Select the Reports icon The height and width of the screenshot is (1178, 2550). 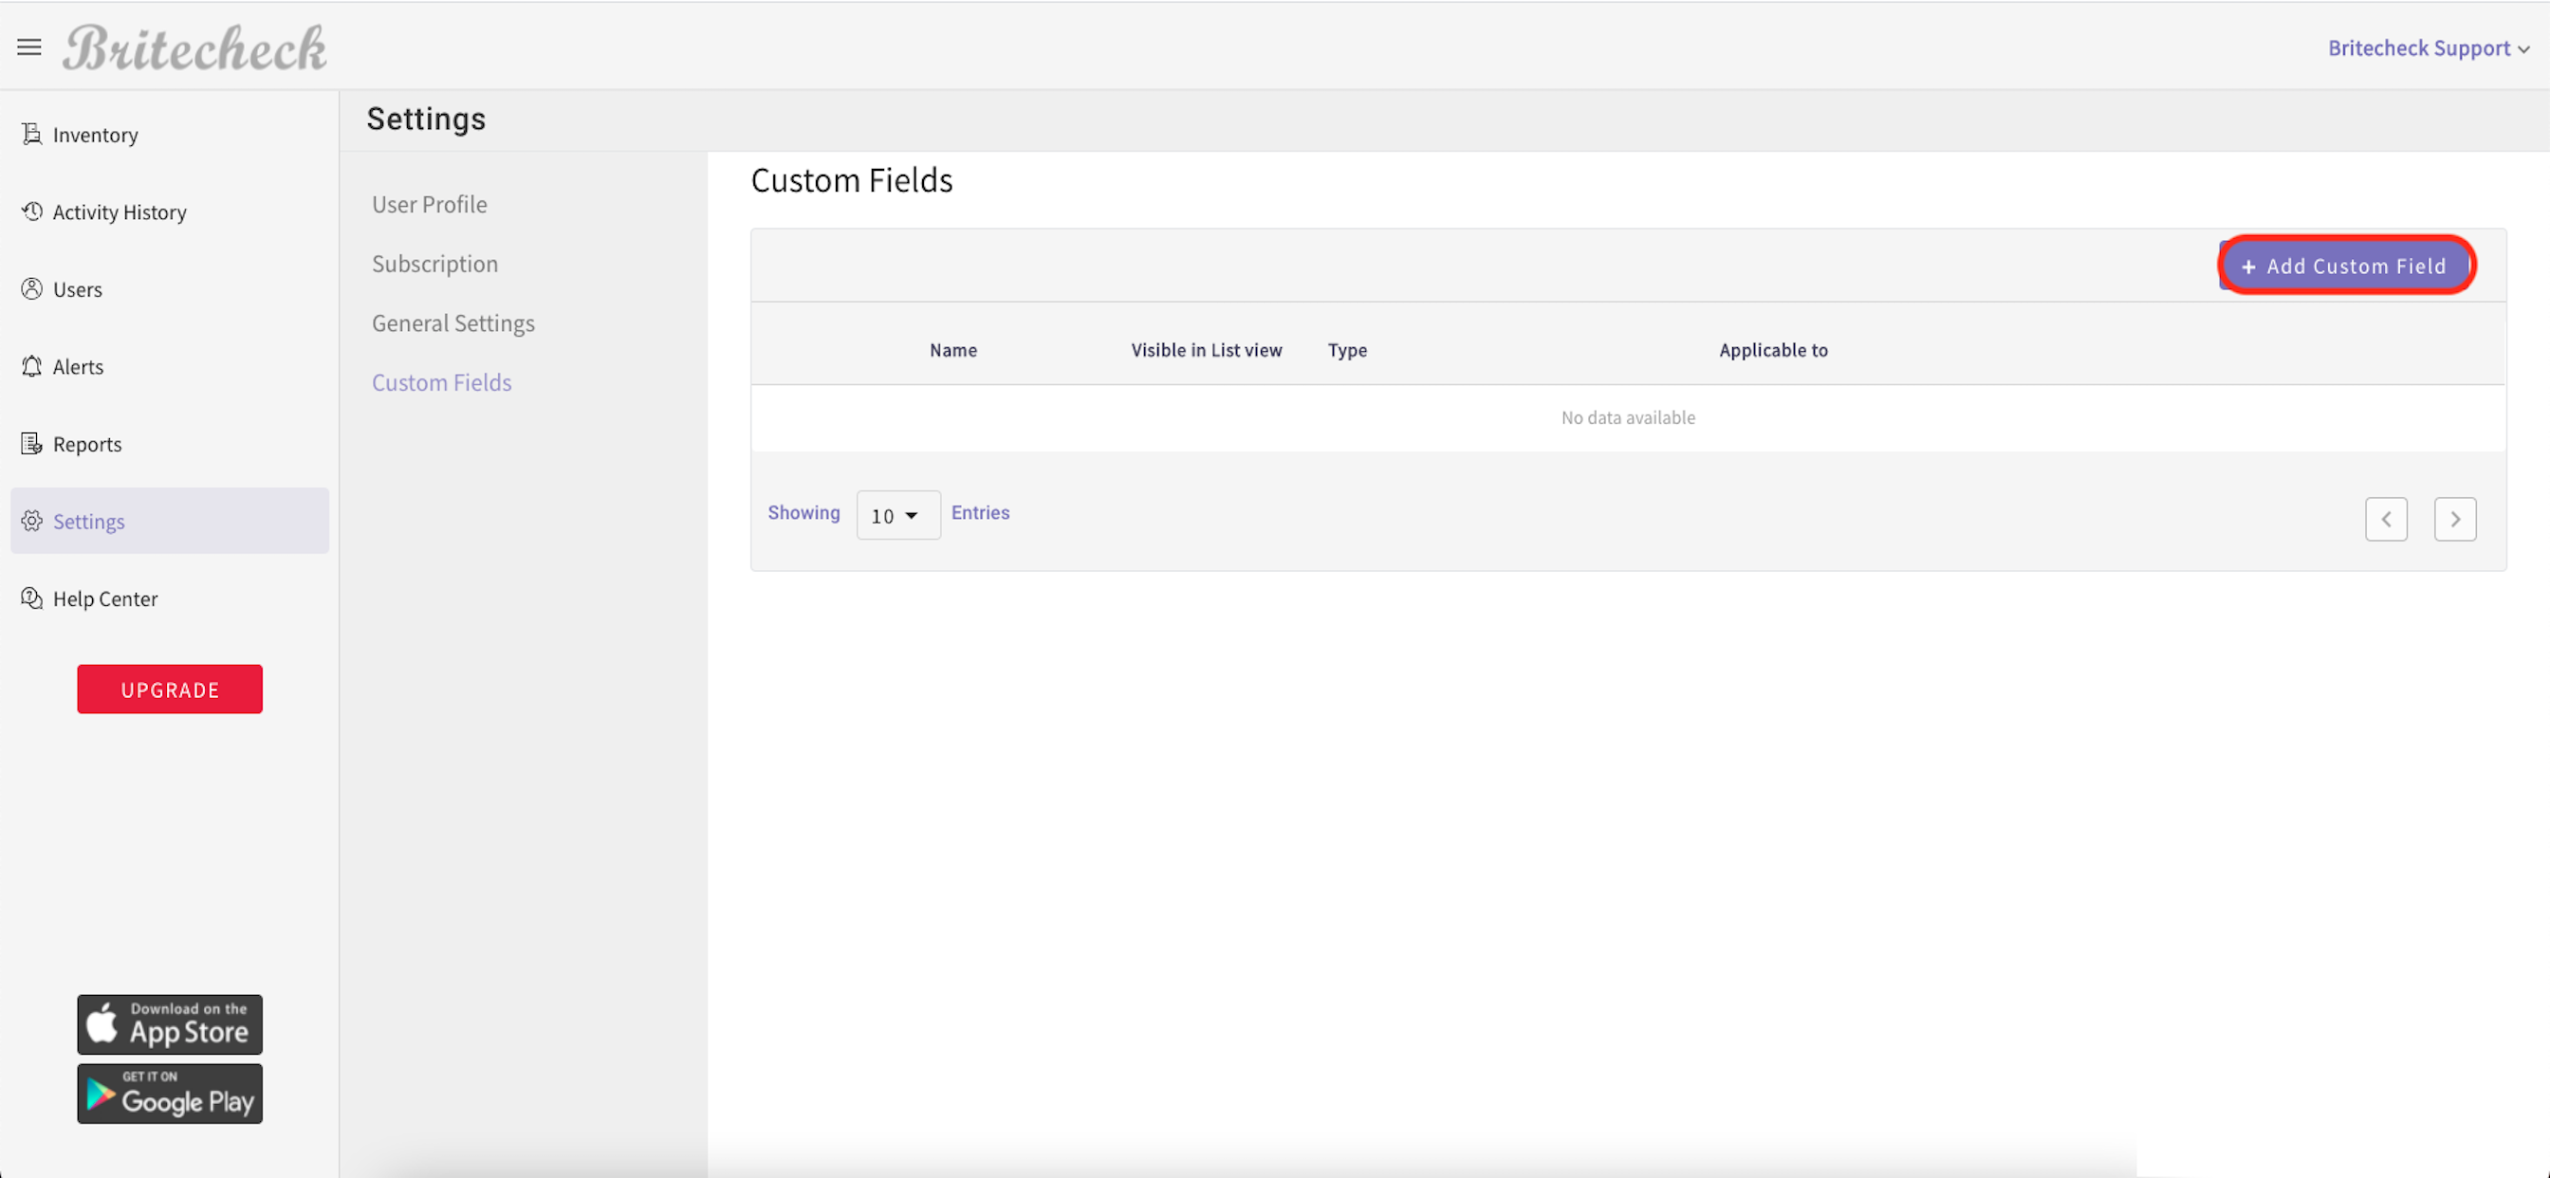(x=30, y=443)
